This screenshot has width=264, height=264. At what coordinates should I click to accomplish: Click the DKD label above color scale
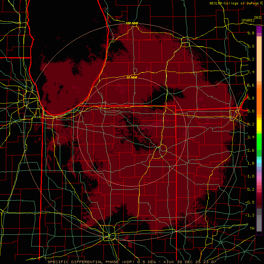click(258, 18)
